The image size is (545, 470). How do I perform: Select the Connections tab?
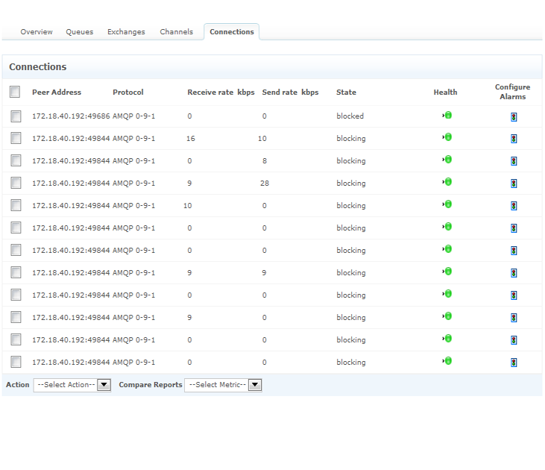click(x=231, y=31)
